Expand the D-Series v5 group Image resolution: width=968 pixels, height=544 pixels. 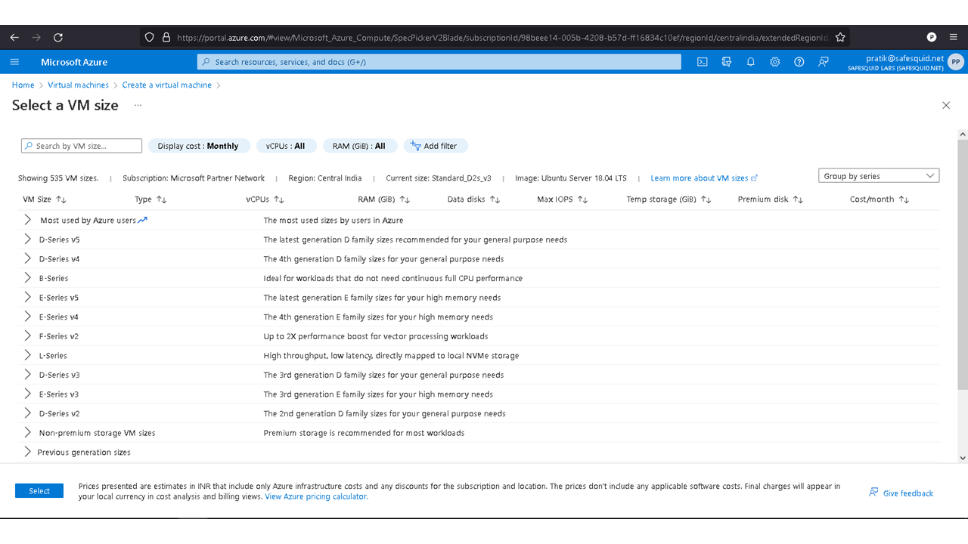click(27, 240)
